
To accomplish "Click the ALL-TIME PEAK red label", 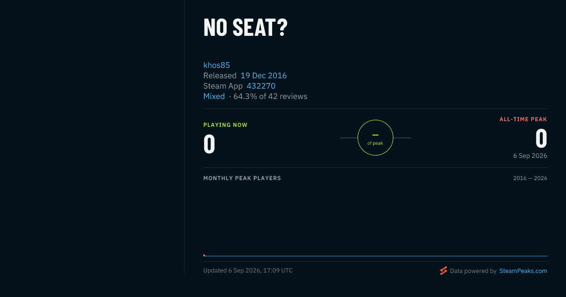I will click(523, 119).
